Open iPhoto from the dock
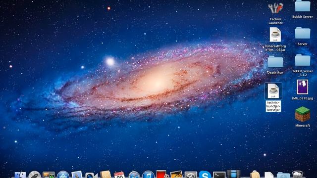 tap(176, 175)
